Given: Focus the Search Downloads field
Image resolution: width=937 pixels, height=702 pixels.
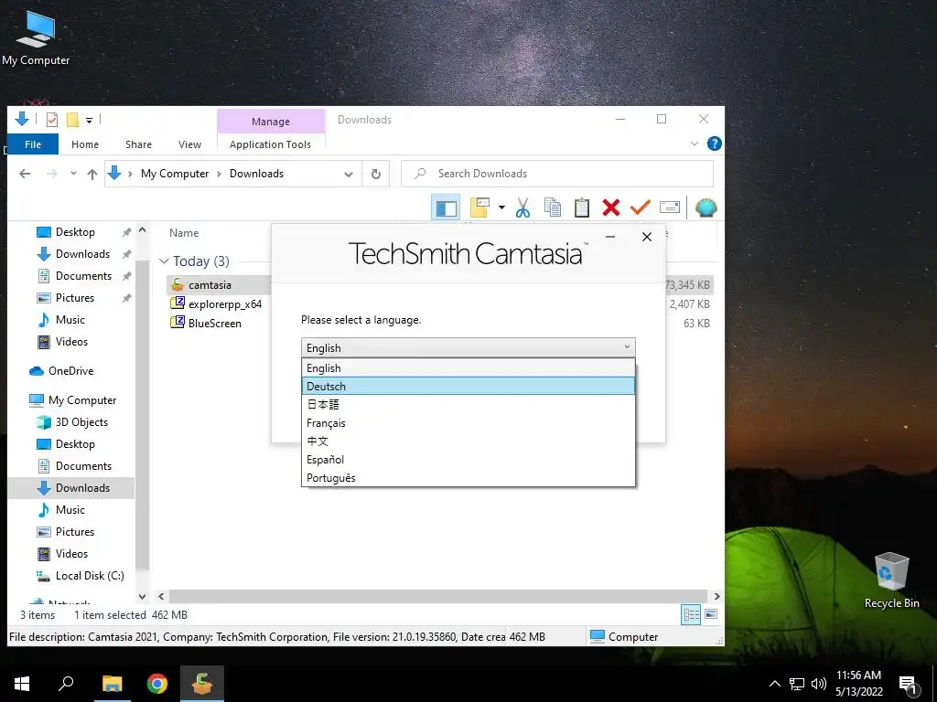Looking at the screenshot, I should [x=557, y=174].
